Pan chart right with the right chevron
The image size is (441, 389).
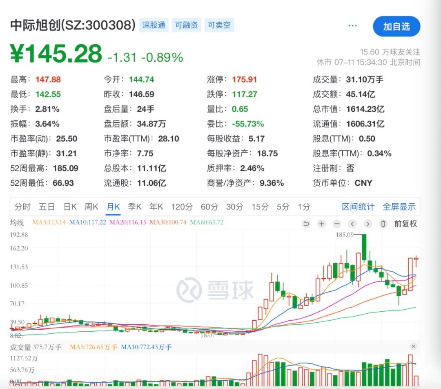pyautogui.click(x=367, y=224)
